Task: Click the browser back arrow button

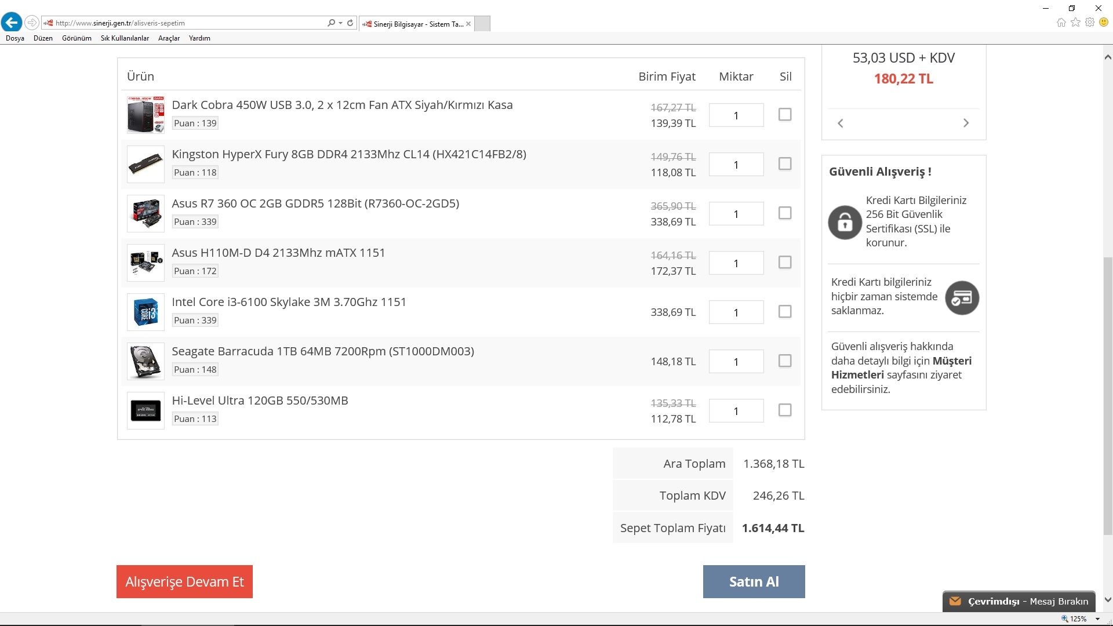Action: 12,23
